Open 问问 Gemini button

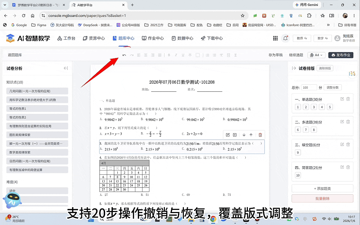[307, 5]
